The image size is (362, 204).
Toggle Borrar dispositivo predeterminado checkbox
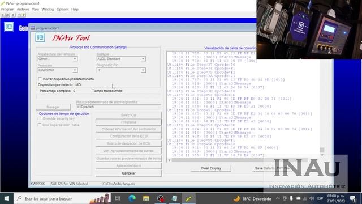point(40,79)
